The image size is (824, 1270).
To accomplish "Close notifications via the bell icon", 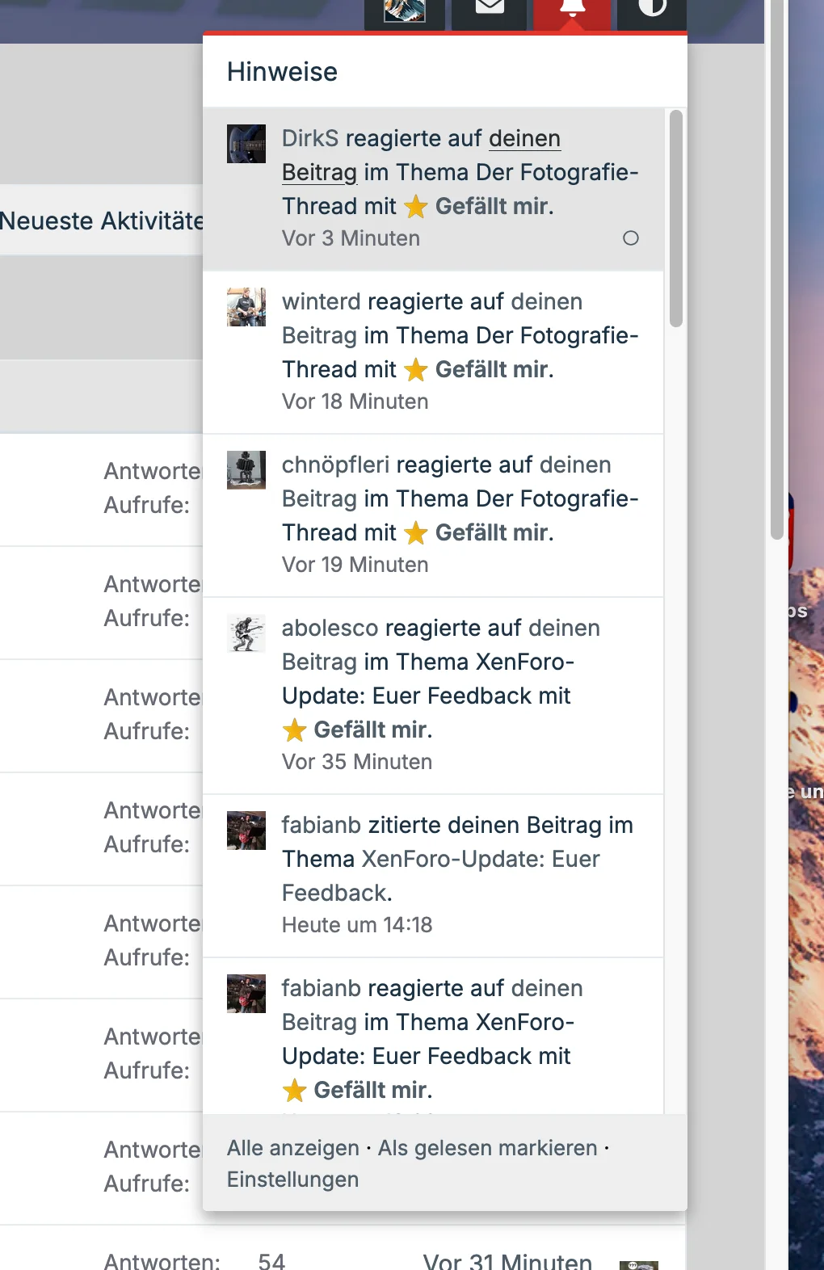I will (x=572, y=11).
